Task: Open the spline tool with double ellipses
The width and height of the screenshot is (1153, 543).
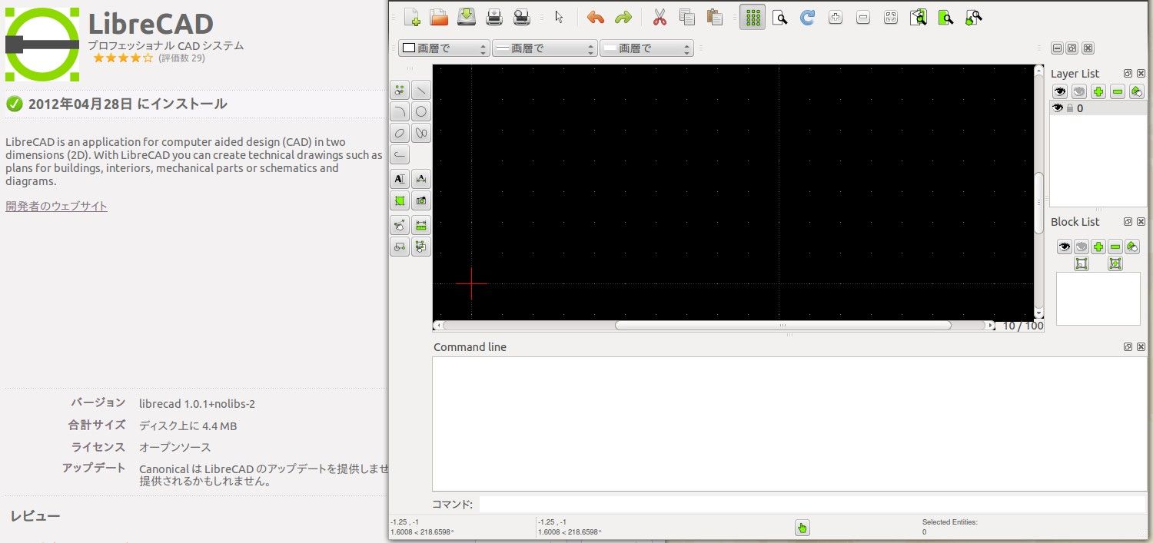Action: click(x=421, y=134)
